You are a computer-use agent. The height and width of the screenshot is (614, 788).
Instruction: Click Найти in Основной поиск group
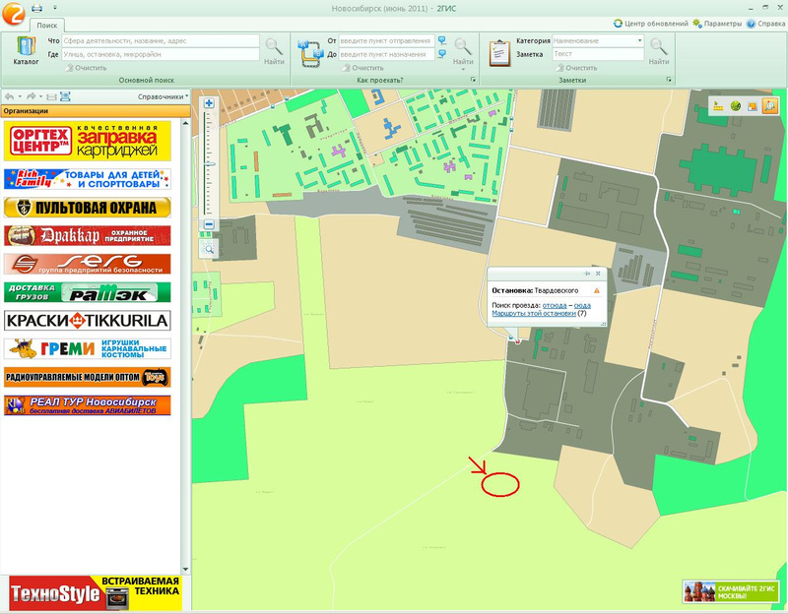275,51
